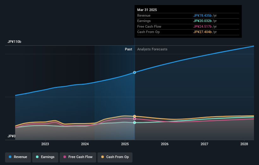Toggle the Revenue legend button
The height and width of the screenshot is (165, 259).
click(x=18, y=157)
